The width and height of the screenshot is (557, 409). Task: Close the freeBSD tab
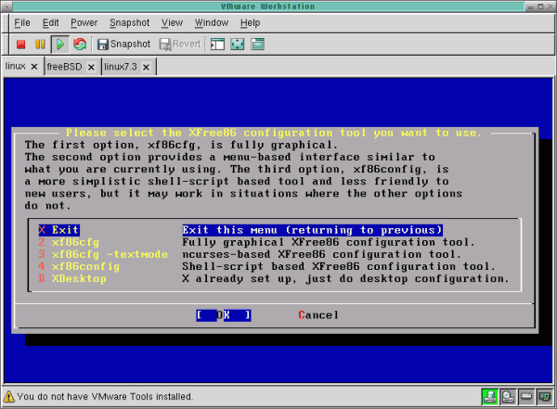pos(91,67)
